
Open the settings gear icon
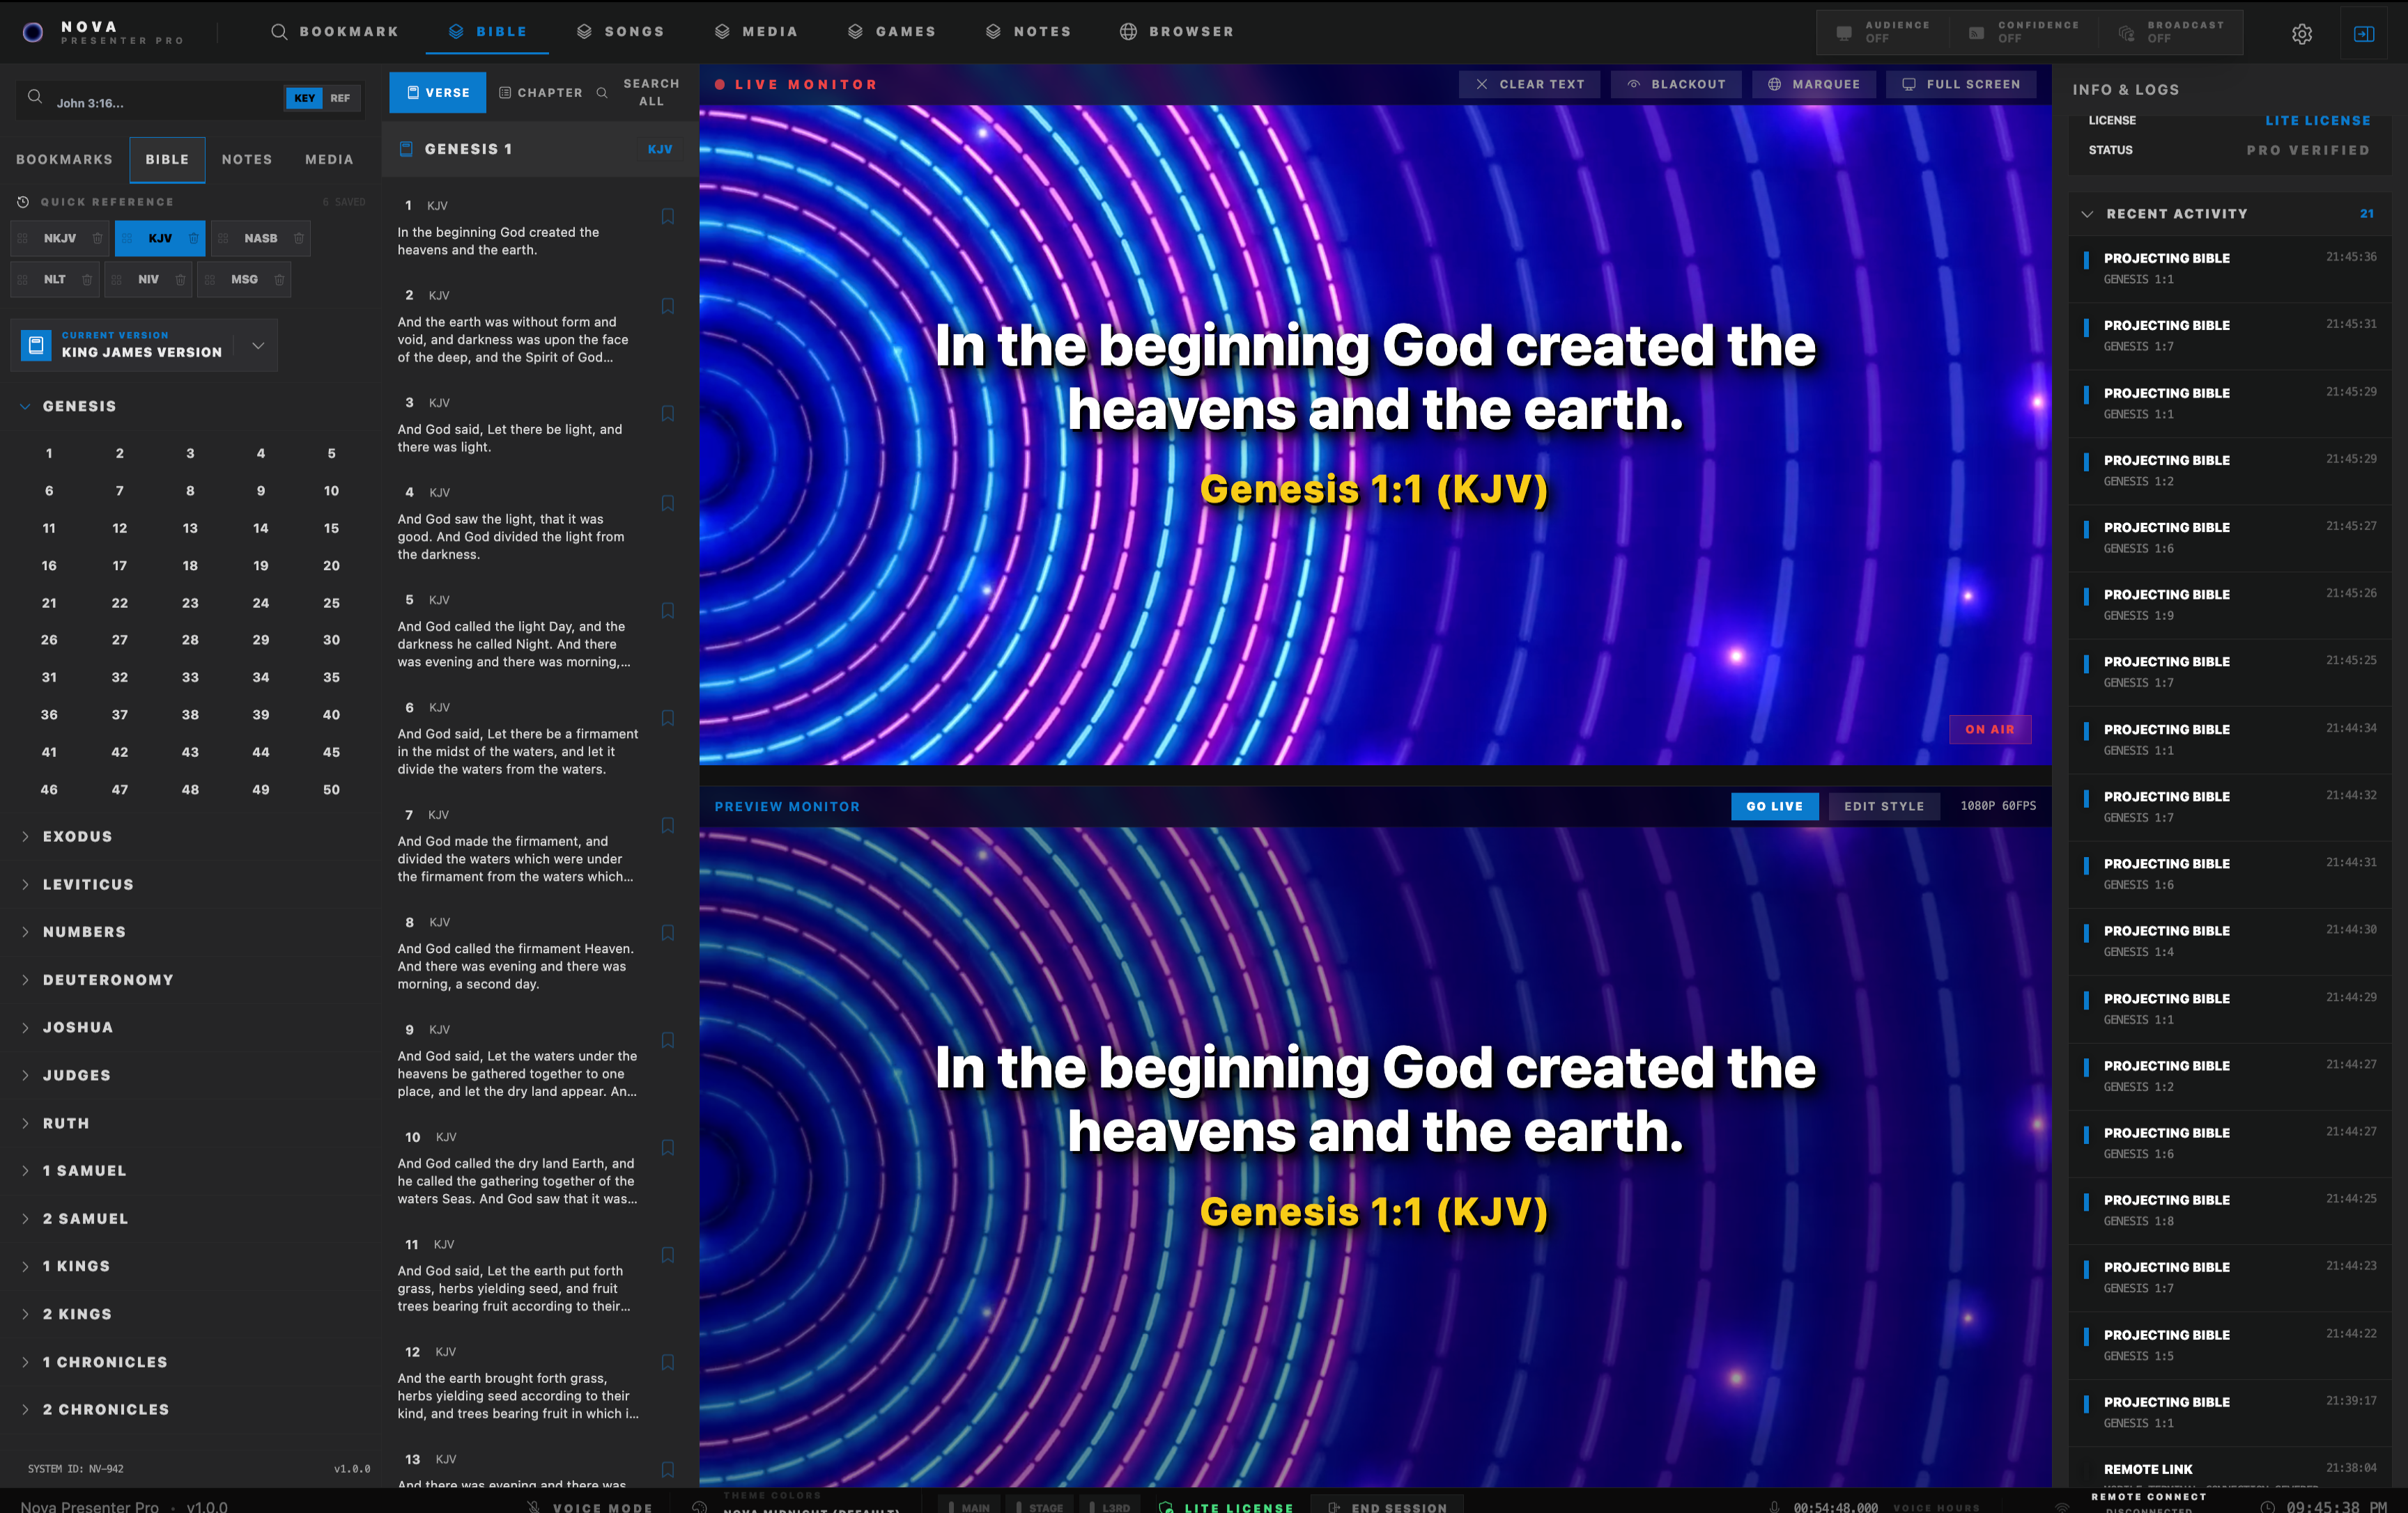(2302, 34)
